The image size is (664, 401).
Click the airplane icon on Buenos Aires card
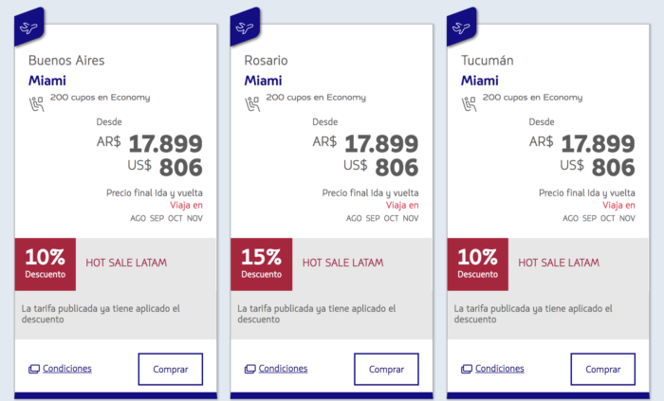(31, 26)
